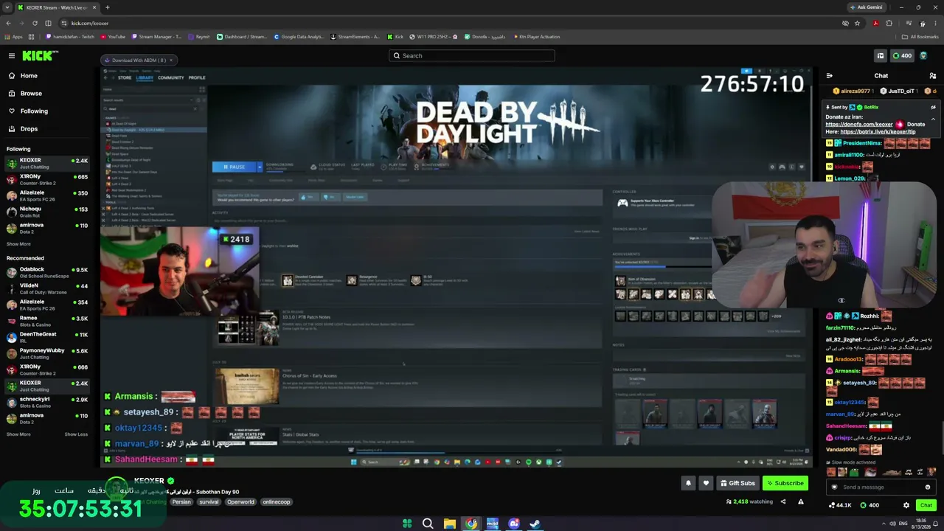Image resolution: width=944 pixels, height=531 pixels.
Task: Go back in browser history
Action: [8, 23]
